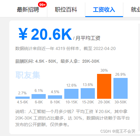The height and width of the screenshot is (136, 140).
Task: Click the 15-20K axis label
Action: tap(88, 102)
